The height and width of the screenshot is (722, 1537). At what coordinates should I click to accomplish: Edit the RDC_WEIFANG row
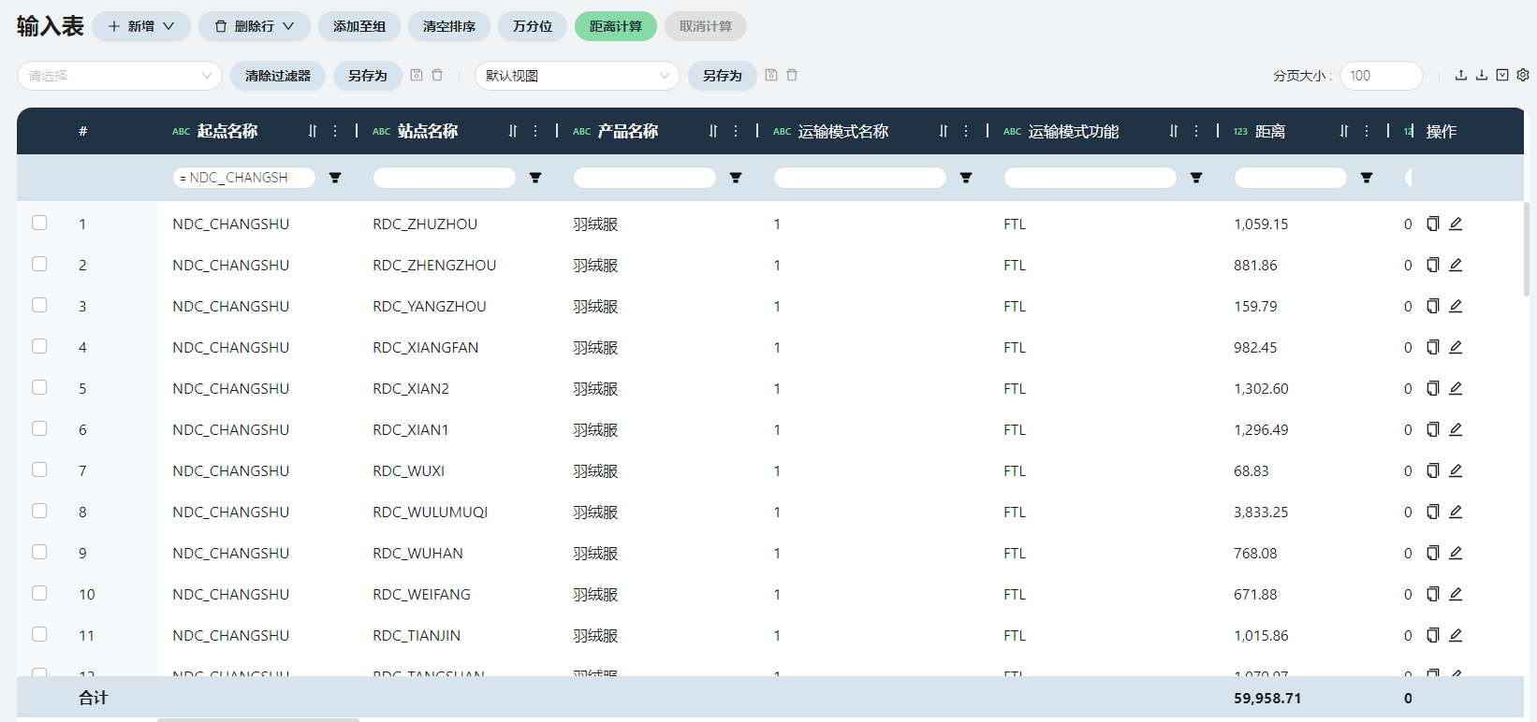pyautogui.click(x=1456, y=594)
